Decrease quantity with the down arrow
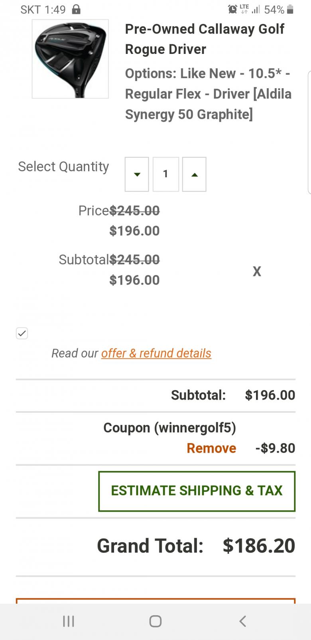 137,174
